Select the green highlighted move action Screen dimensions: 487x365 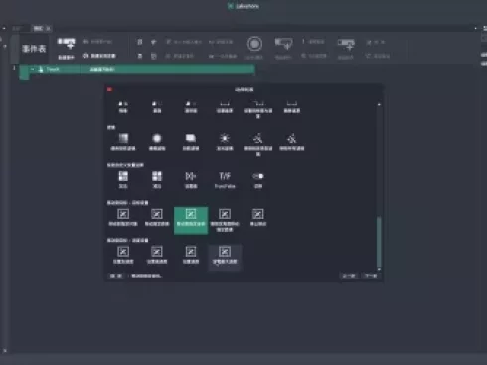(x=191, y=220)
